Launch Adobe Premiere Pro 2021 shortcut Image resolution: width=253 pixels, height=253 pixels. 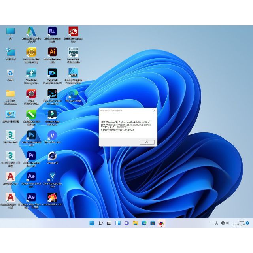click(32, 159)
